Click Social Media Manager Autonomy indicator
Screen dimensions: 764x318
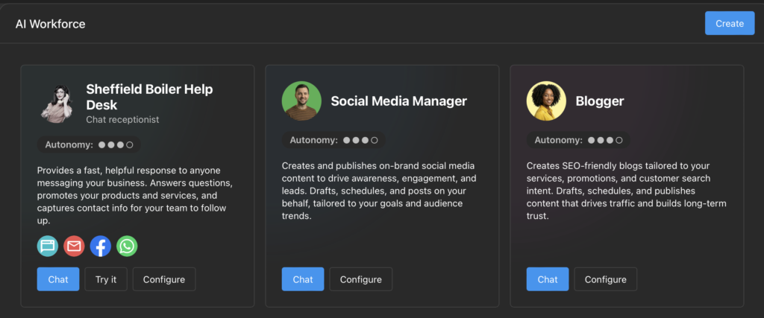(334, 140)
